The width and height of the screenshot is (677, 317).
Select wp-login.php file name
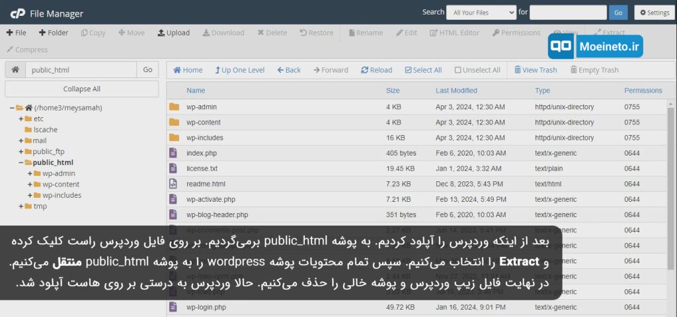click(x=206, y=308)
